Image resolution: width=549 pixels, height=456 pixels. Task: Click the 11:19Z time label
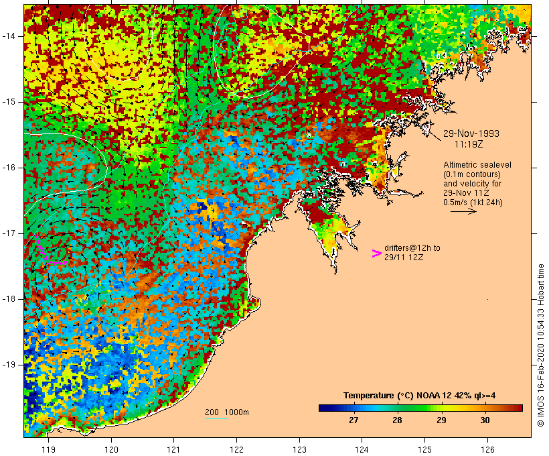469,144
